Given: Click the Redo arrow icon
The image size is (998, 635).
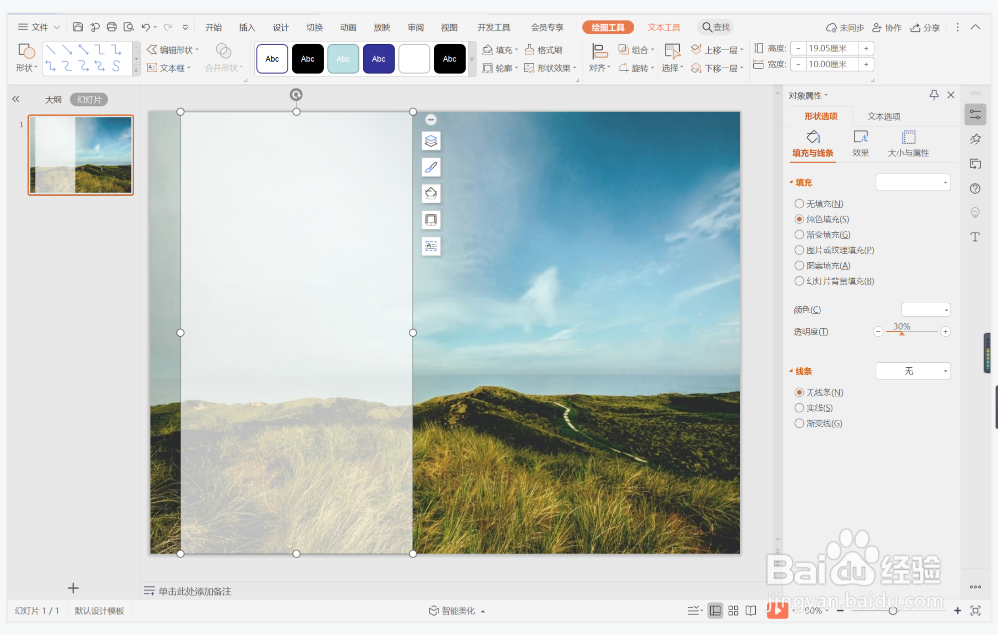Looking at the screenshot, I should pyautogui.click(x=168, y=27).
